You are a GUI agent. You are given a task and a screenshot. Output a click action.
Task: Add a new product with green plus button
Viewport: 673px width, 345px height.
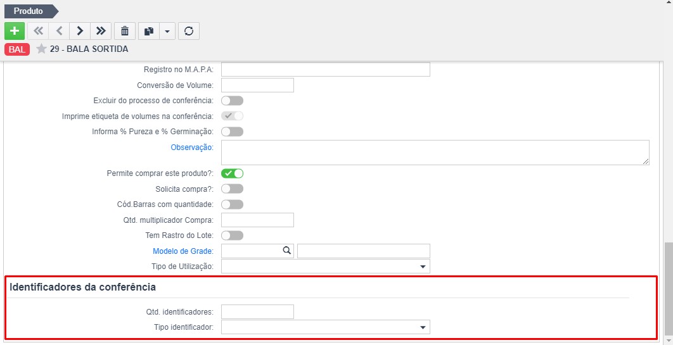15,31
